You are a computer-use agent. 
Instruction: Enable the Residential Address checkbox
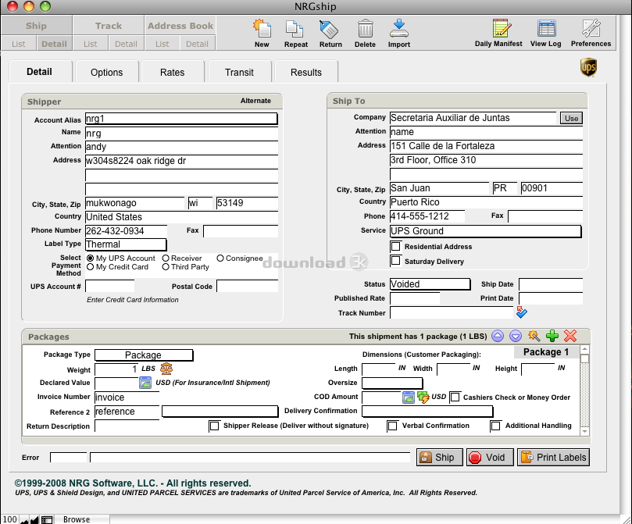[x=395, y=247]
